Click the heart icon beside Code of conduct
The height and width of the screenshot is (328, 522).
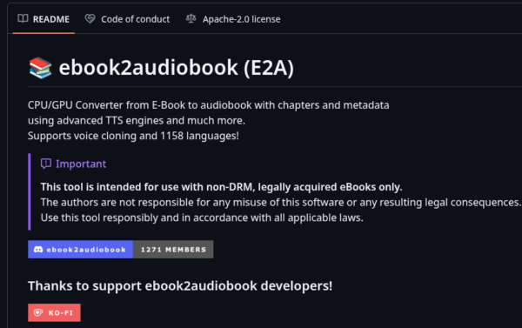[90, 18]
